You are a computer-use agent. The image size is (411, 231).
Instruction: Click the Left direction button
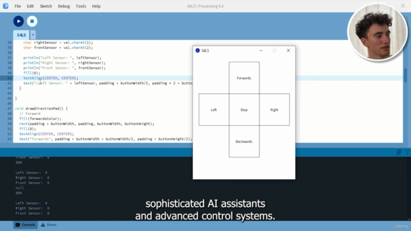(x=214, y=110)
